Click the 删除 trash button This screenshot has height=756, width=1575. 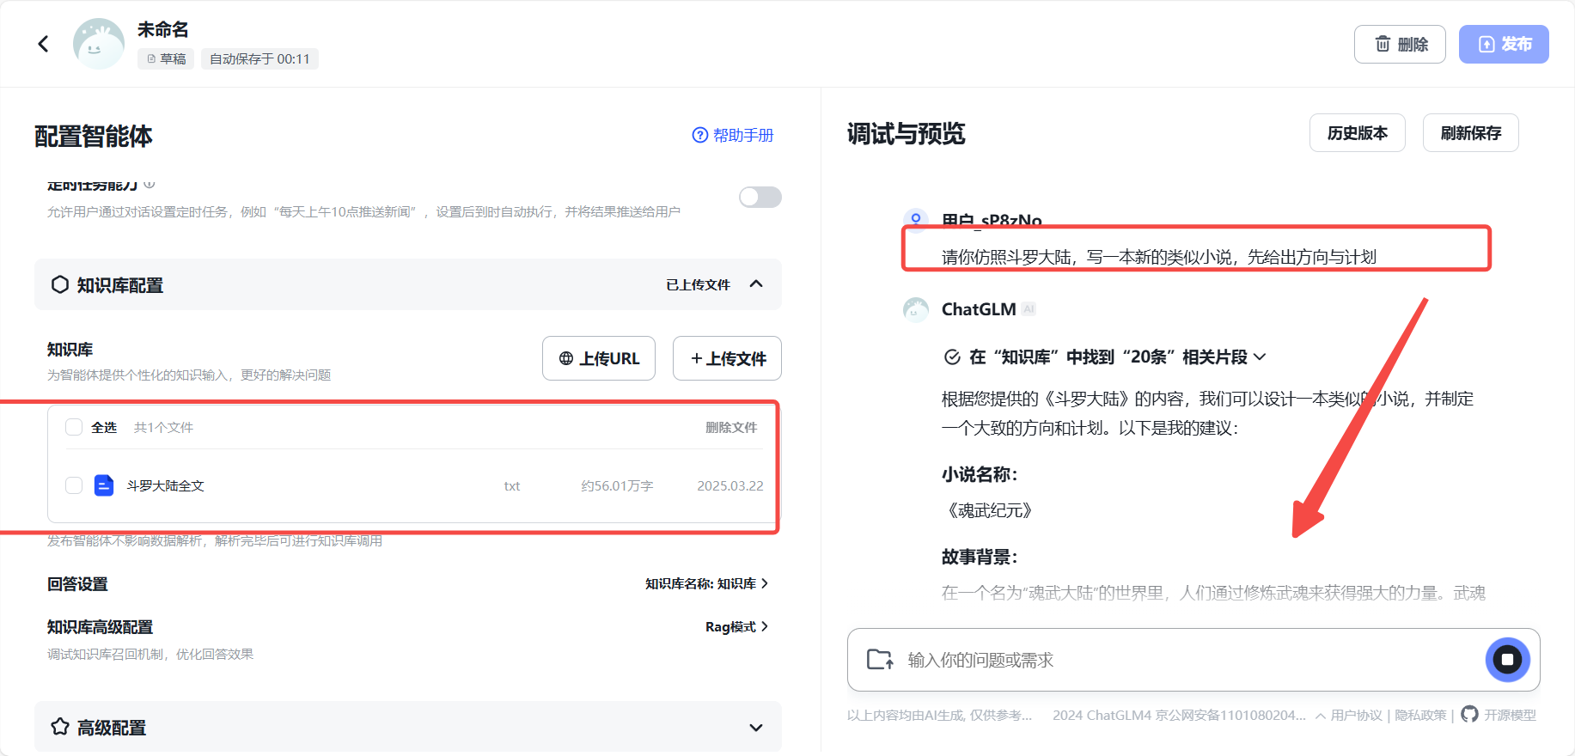[1400, 44]
